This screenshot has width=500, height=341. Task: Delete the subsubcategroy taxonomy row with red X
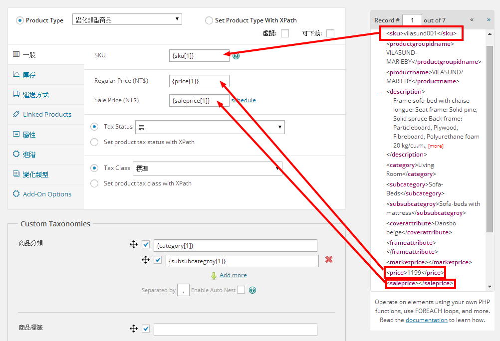(329, 259)
